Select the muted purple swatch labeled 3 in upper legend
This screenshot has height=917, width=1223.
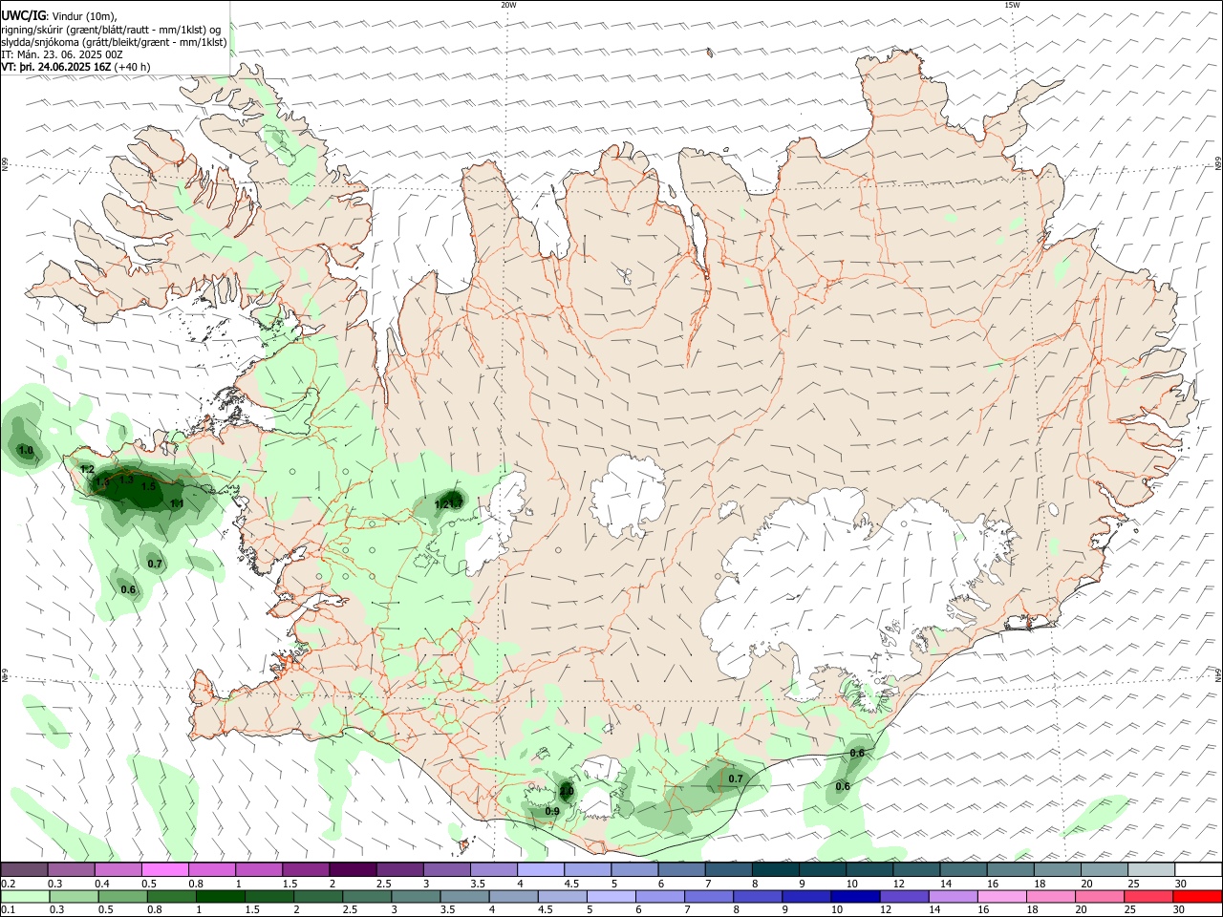click(447, 870)
